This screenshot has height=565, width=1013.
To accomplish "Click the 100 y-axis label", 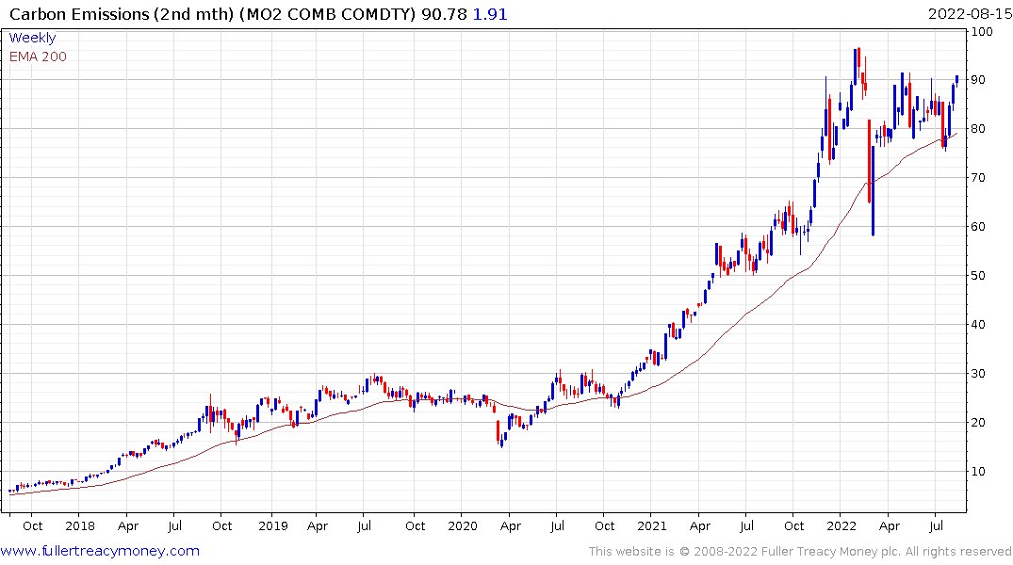I will coord(982,31).
